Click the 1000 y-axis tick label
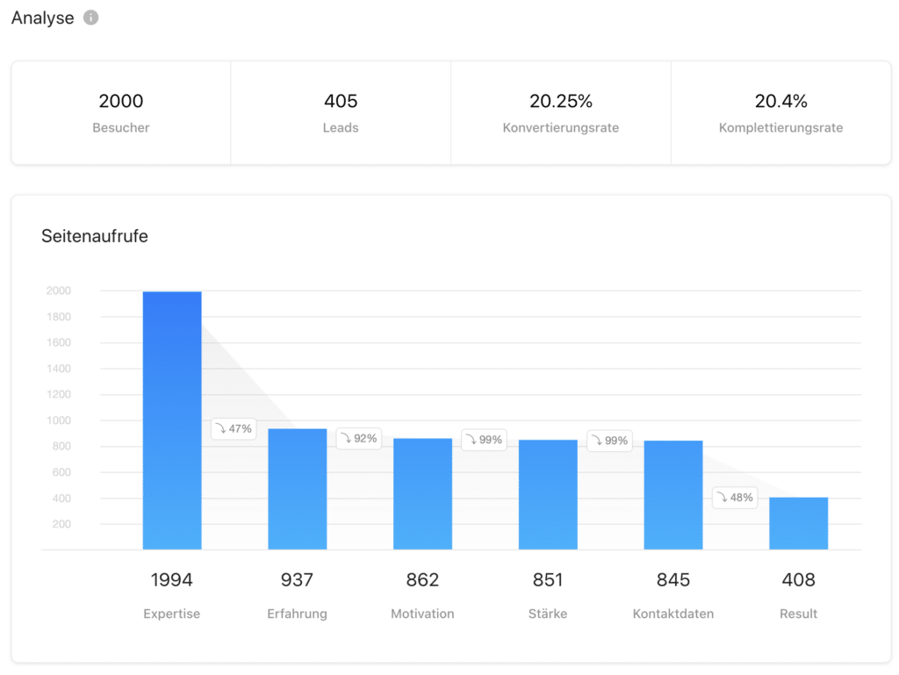 (x=59, y=420)
